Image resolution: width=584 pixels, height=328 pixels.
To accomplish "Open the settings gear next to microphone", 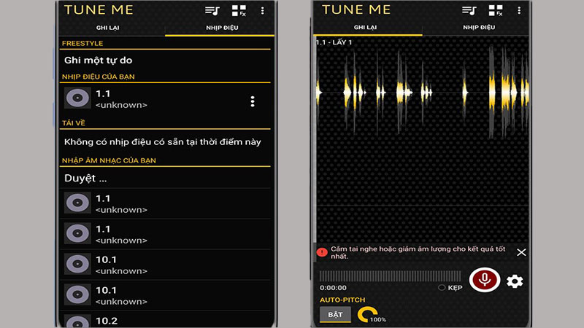I will [515, 281].
